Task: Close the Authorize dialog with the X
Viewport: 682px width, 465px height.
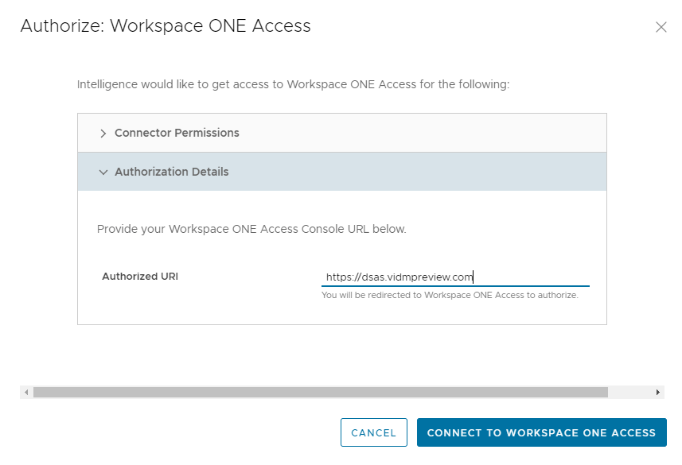Action: coord(661,27)
